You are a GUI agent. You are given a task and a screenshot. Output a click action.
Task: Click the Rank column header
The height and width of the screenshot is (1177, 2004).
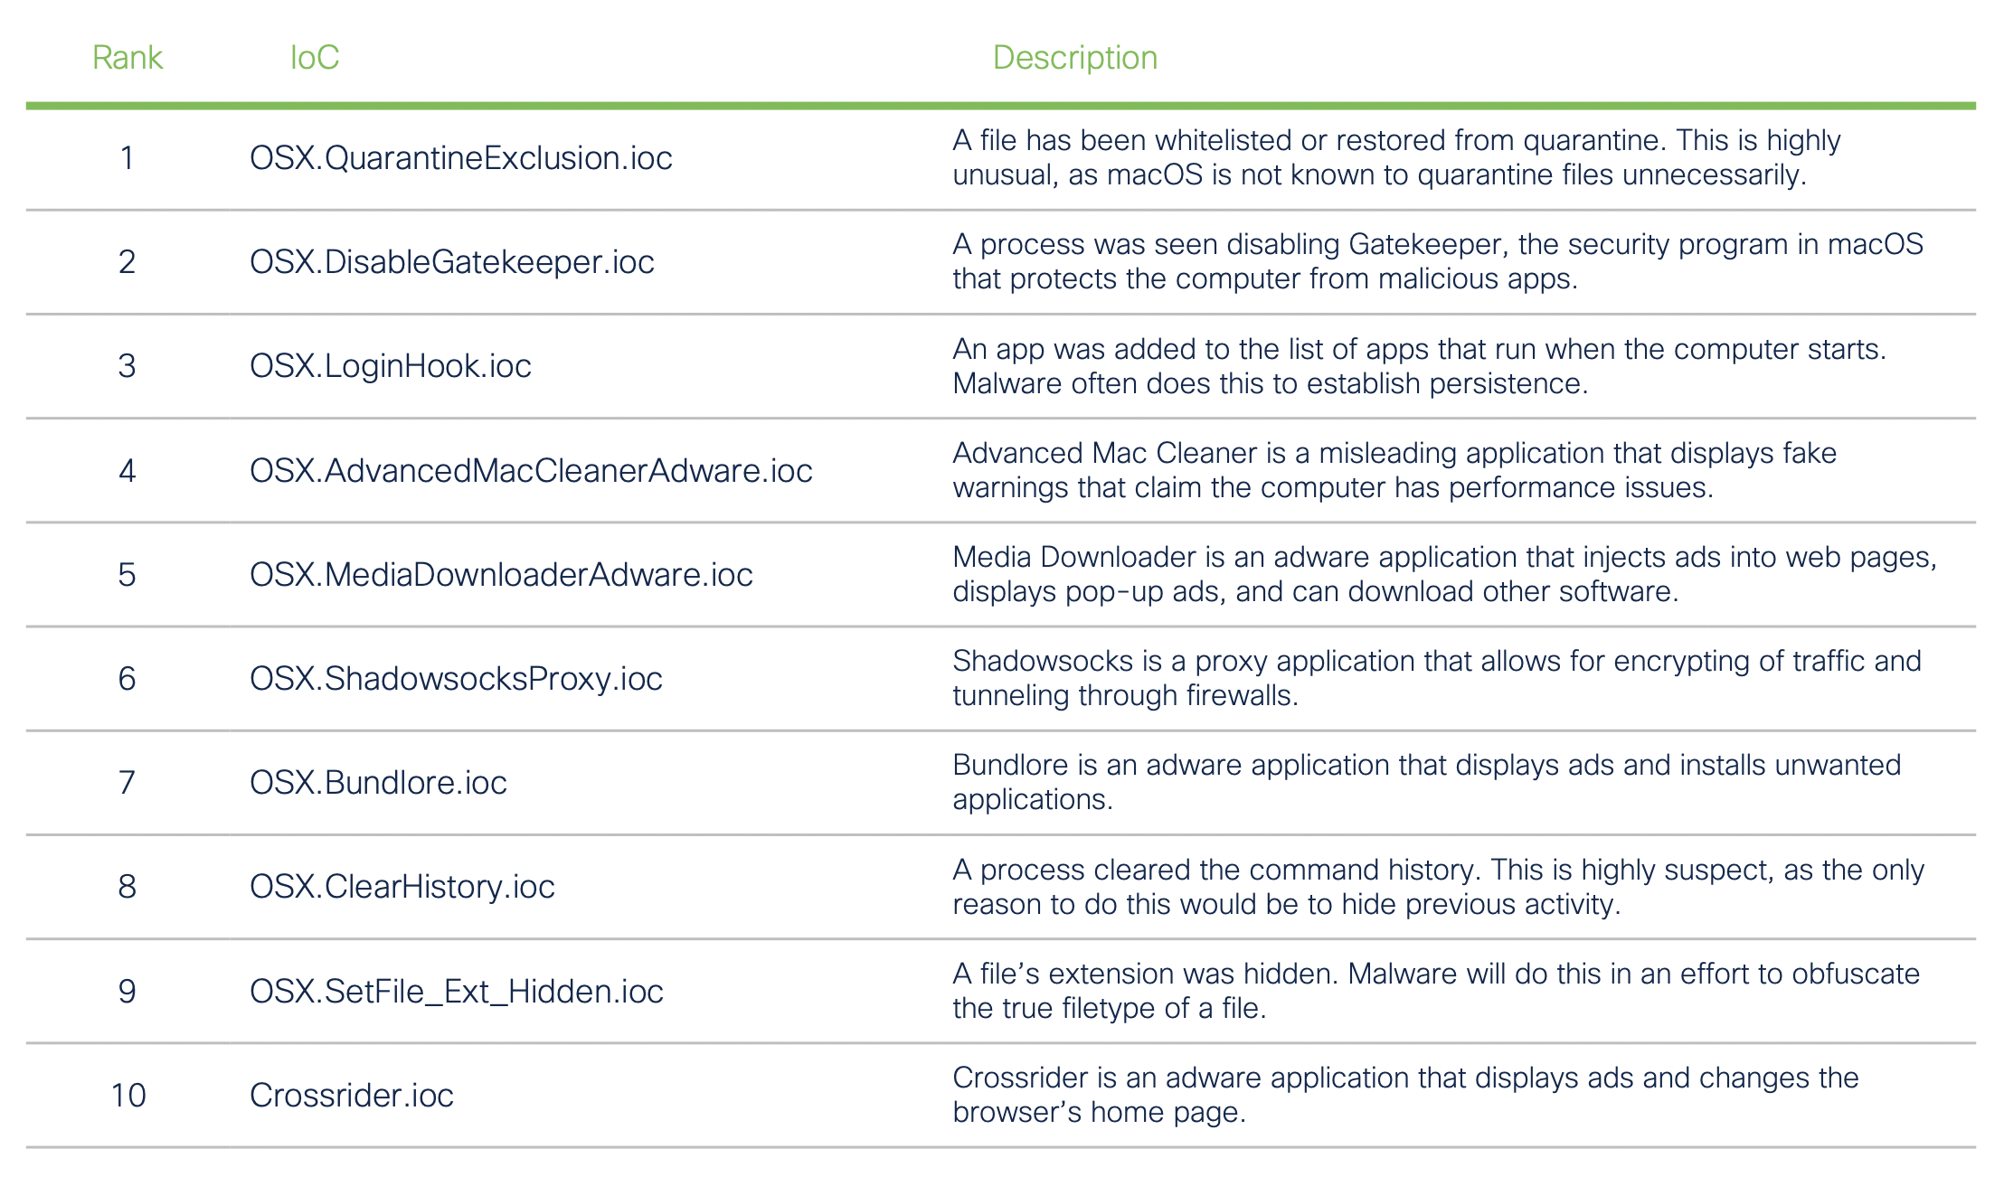tap(127, 58)
